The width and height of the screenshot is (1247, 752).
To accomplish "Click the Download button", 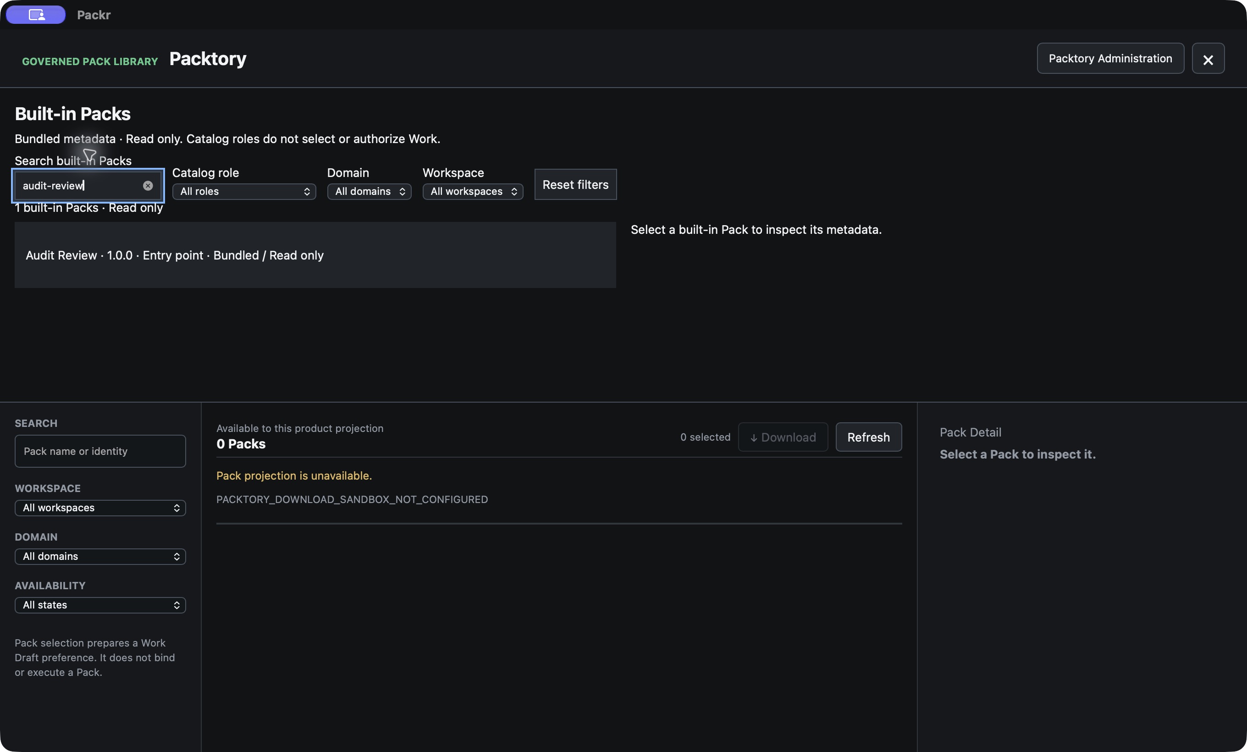I will click(783, 437).
